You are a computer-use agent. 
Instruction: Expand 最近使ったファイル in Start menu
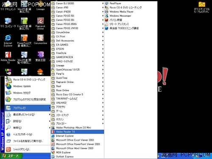click(x=28, y=114)
